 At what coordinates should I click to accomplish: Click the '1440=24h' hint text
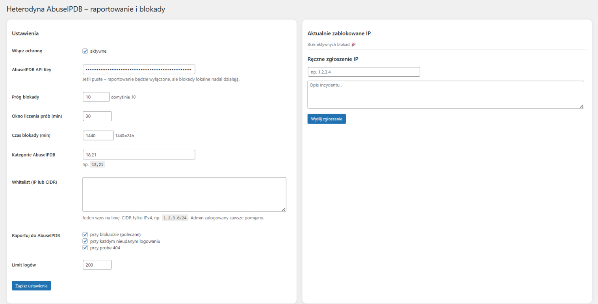[x=125, y=136]
